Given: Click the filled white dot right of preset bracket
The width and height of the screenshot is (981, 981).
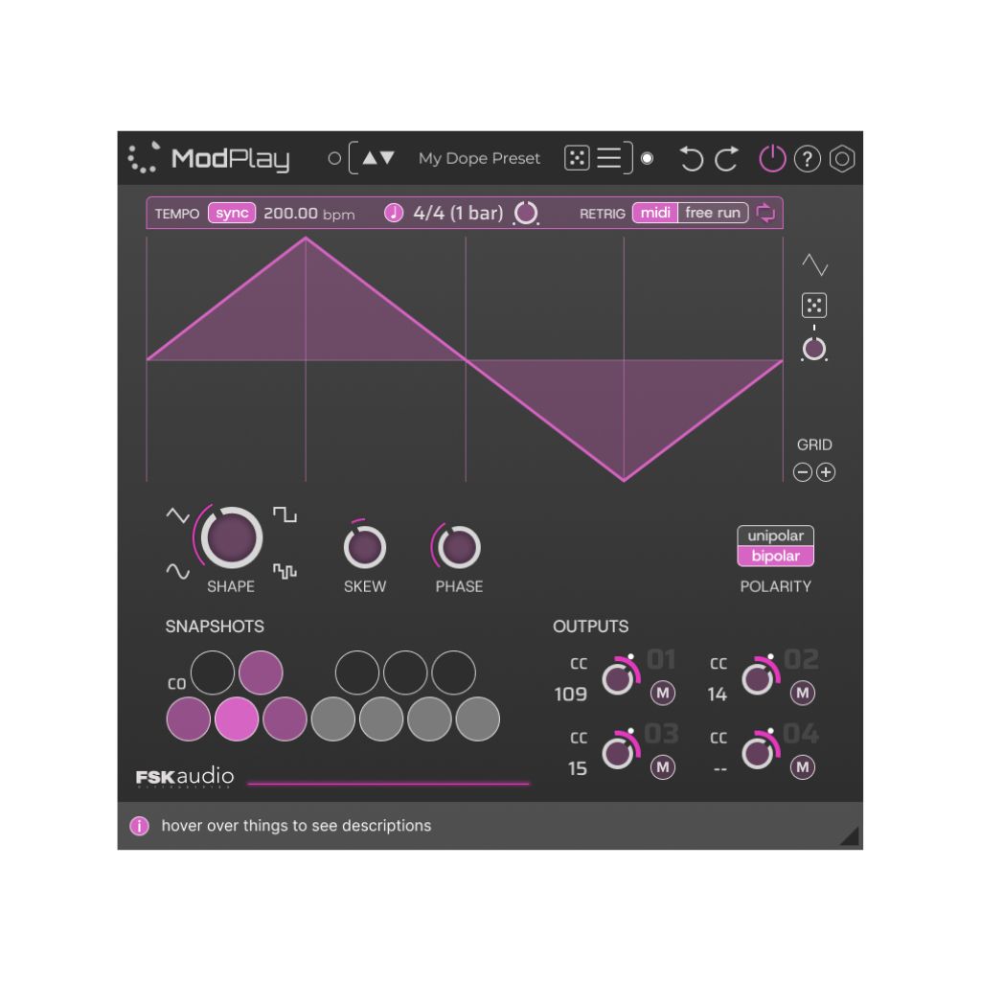Looking at the screenshot, I should point(648,158).
